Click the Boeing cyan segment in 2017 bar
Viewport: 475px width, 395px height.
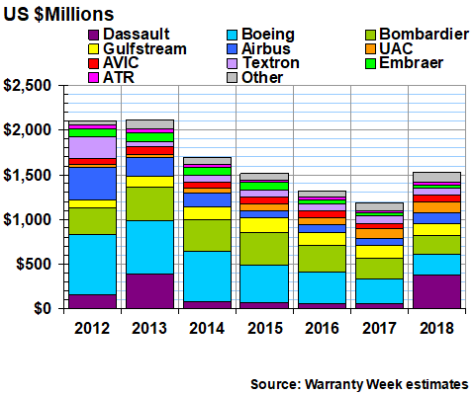[x=379, y=291]
